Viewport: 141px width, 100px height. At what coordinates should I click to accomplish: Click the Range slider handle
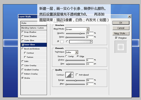pyautogui.click(x=76, y=81)
